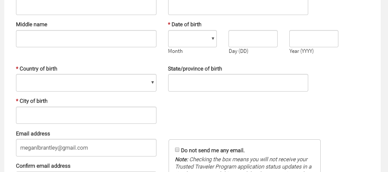Viewport: 388px width, 172px height.
Task: Click the partially visible field above Middle name
Action: (x=86, y=7)
